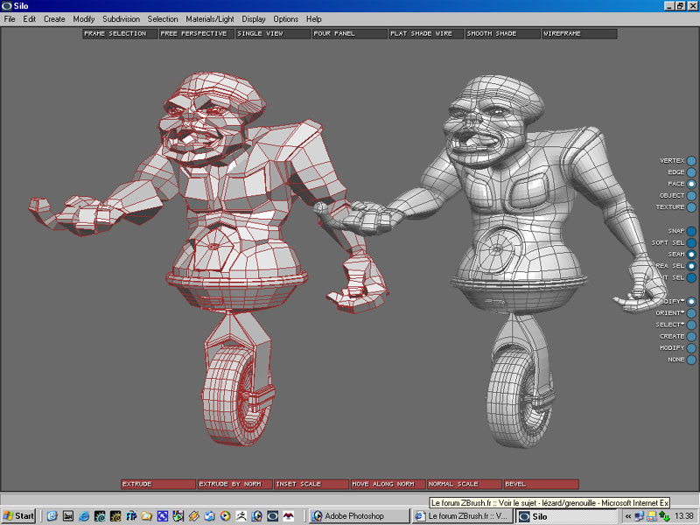The width and height of the screenshot is (700, 525).
Task: Launch the FTP quick launch icon
Action: 131,516
